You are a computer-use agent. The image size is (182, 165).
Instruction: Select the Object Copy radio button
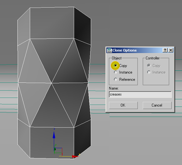point(115,66)
